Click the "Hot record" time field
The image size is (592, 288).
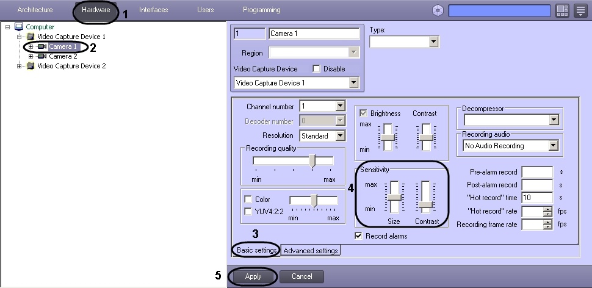tap(537, 198)
